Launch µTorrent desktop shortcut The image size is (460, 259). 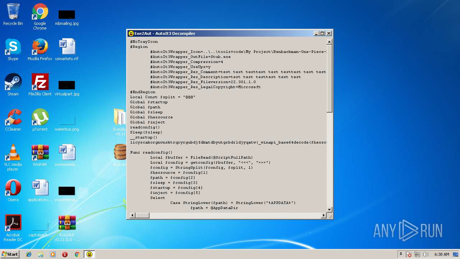pyautogui.click(x=40, y=120)
